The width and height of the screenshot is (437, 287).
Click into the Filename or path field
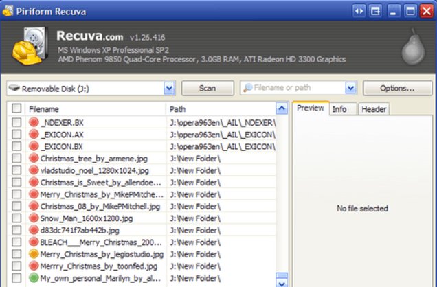coord(298,88)
